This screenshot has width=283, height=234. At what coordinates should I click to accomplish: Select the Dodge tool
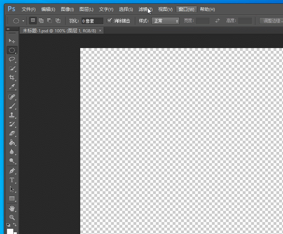12,161
